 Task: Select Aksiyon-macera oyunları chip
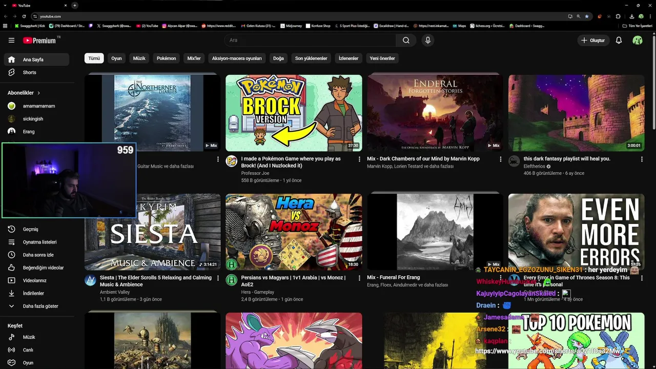pyautogui.click(x=237, y=58)
